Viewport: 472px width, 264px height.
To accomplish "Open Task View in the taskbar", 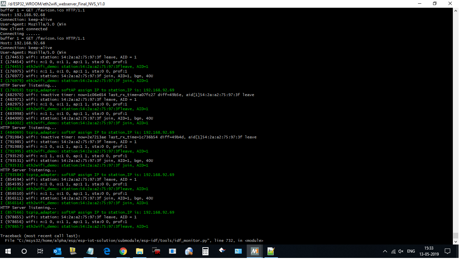I will click(40, 251).
